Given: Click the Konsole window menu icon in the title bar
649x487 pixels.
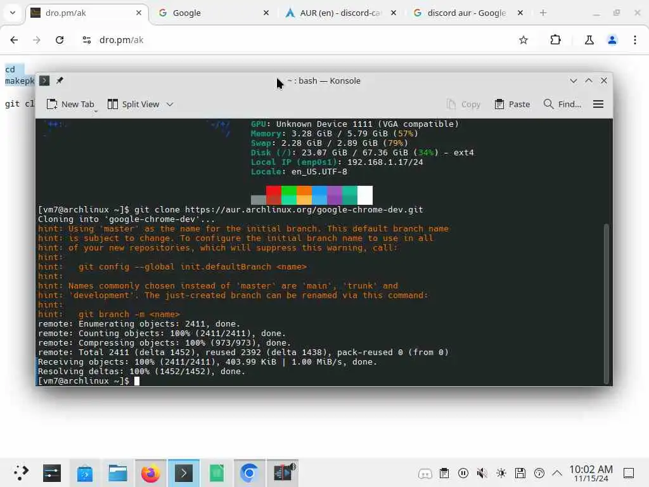Looking at the screenshot, I should [44, 81].
